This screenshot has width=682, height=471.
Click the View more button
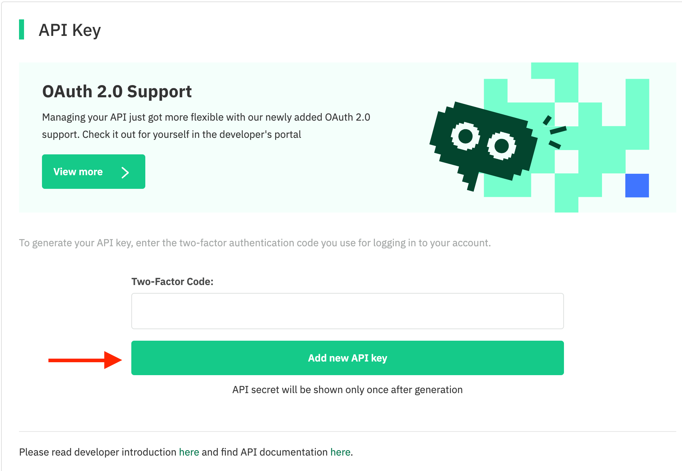[93, 172]
